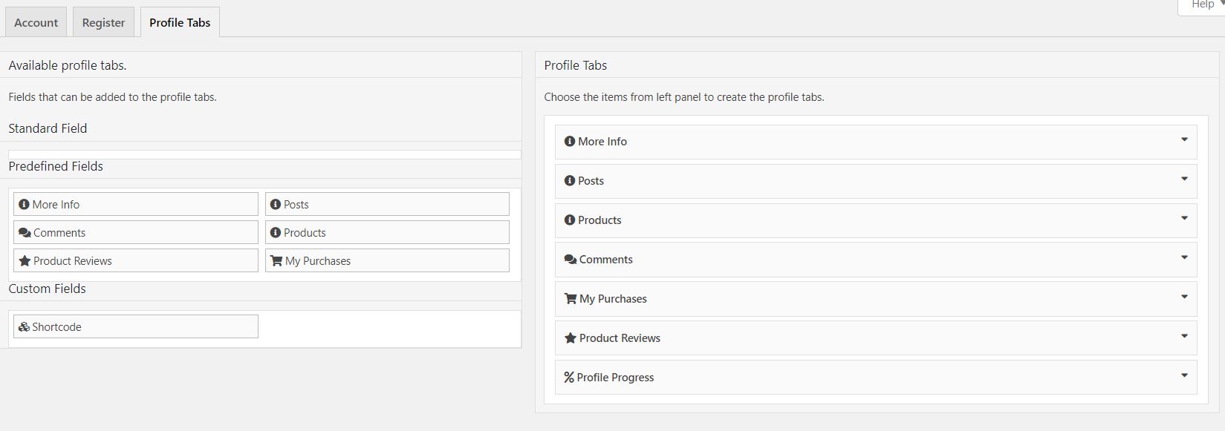
Task: Click speech bubbles icon on Comments predefined field
Action: pos(25,232)
